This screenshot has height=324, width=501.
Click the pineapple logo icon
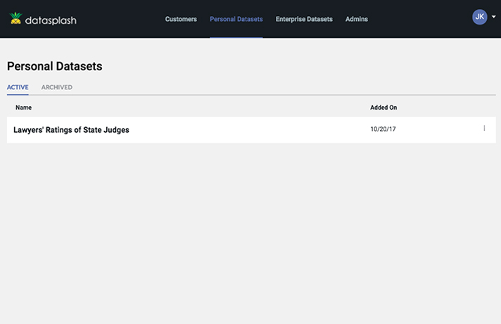coord(15,19)
